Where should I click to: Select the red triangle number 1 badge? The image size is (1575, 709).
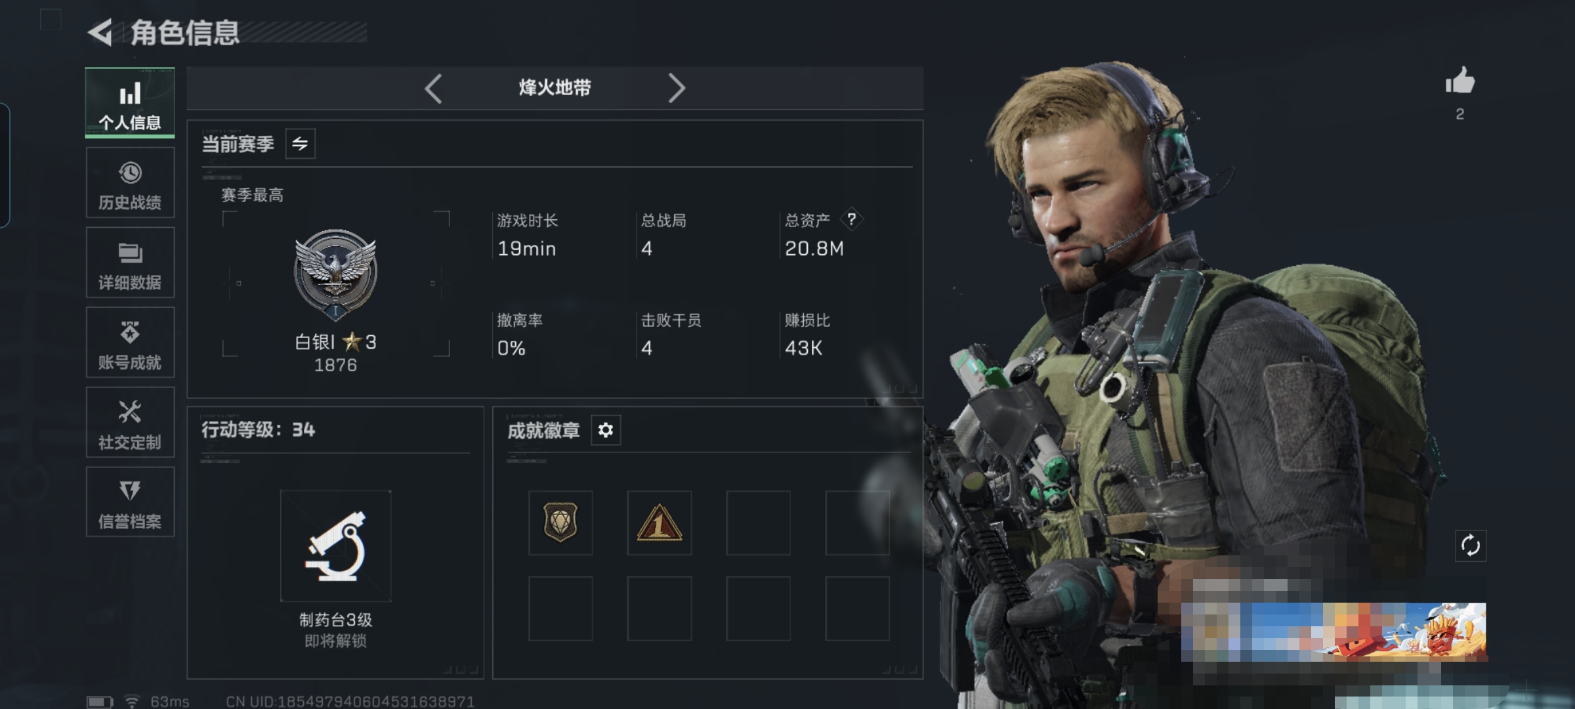click(x=660, y=523)
